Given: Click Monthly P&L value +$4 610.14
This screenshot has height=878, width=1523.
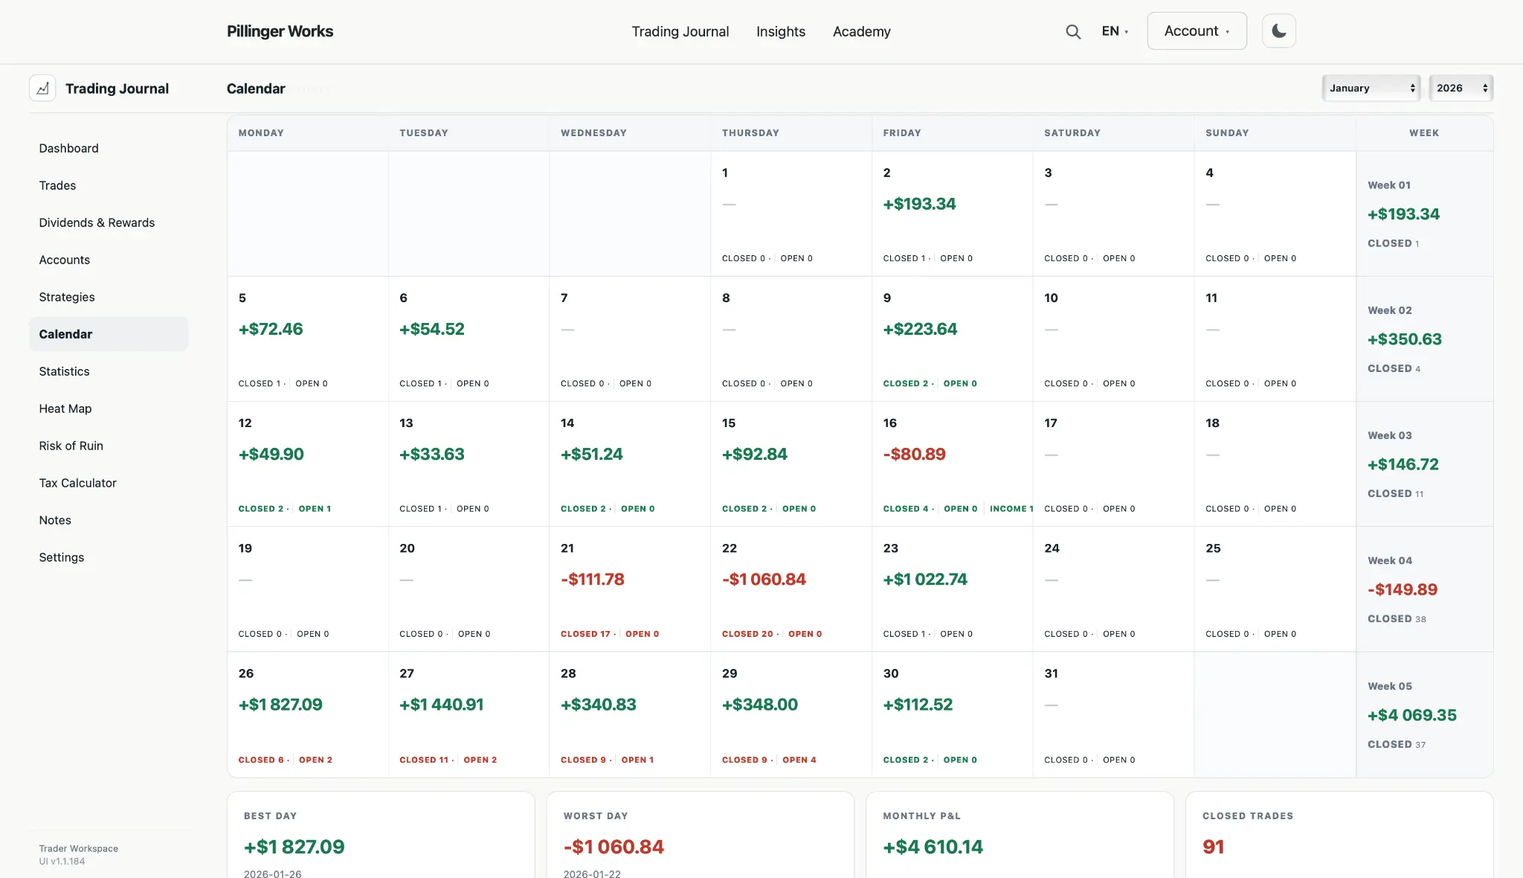Looking at the screenshot, I should [933, 847].
